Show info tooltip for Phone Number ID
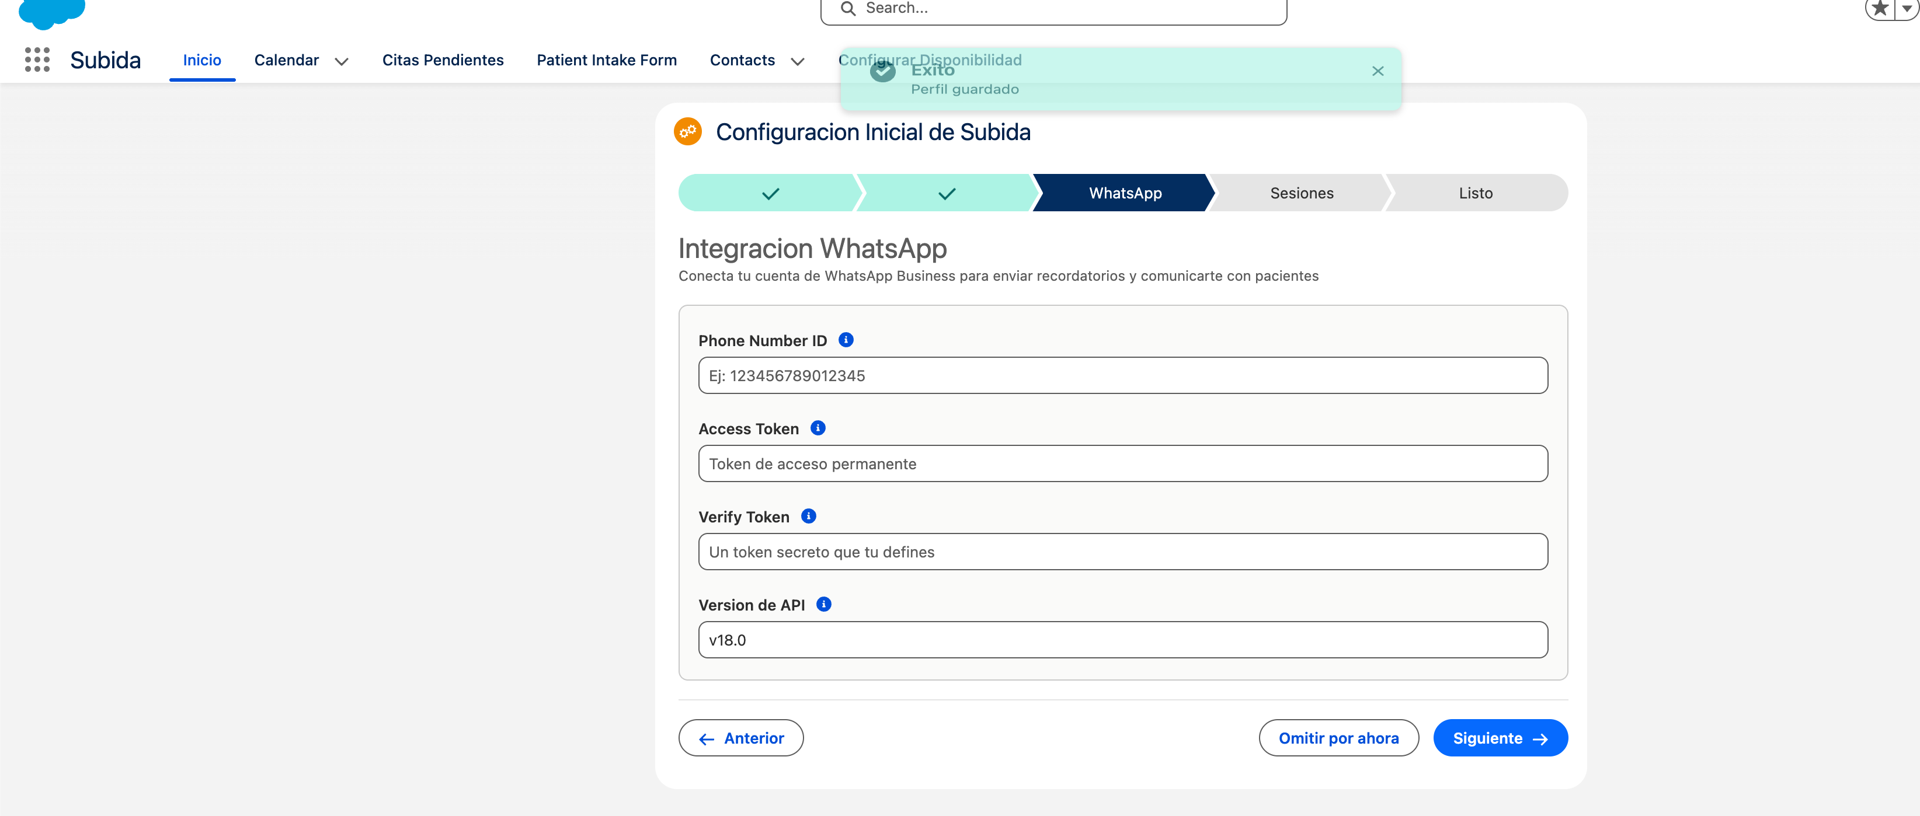Viewport: 1920px width, 816px height. (x=845, y=340)
